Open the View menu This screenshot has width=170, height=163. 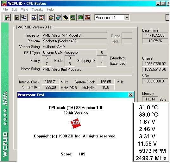pyautogui.click(x=24, y=9)
